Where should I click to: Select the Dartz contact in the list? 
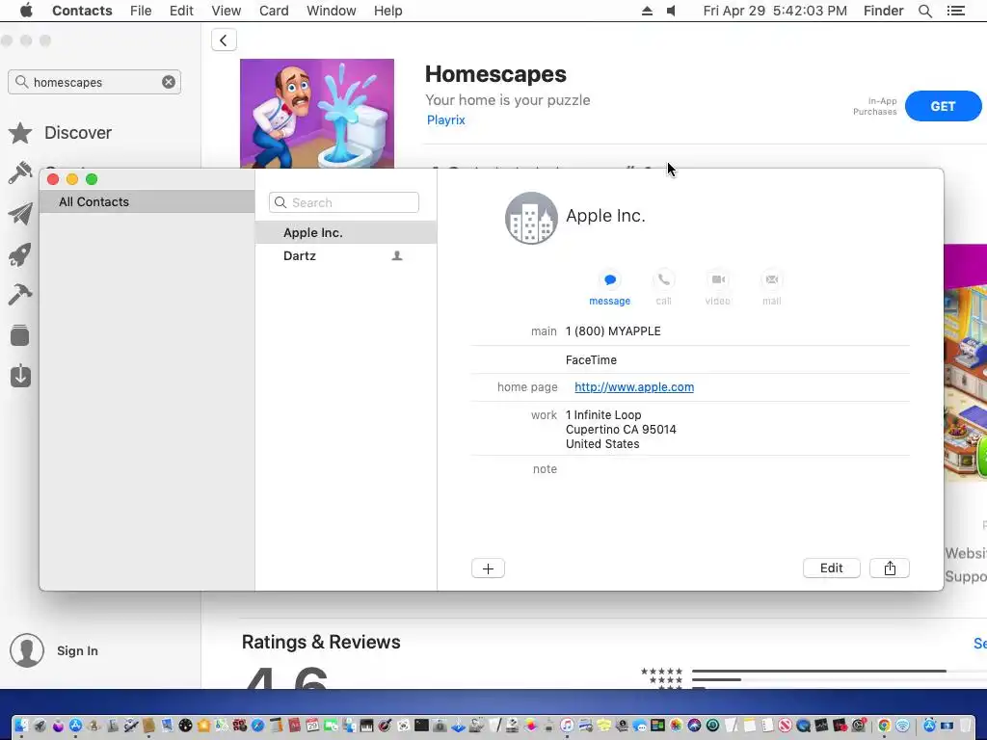pyautogui.click(x=346, y=255)
